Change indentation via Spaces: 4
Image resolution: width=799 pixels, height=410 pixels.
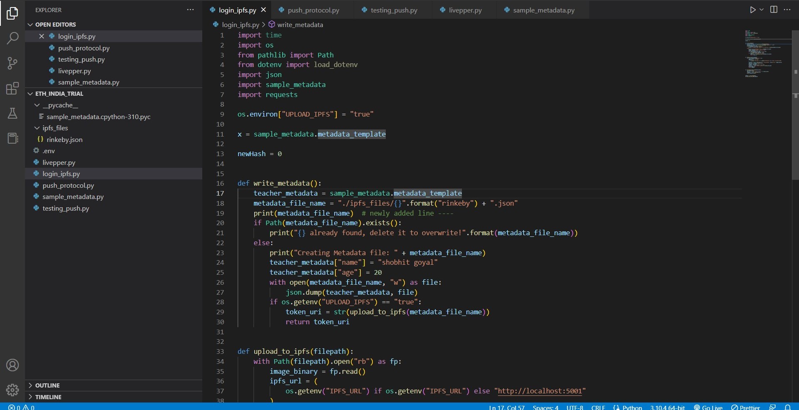click(x=545, y=407)
